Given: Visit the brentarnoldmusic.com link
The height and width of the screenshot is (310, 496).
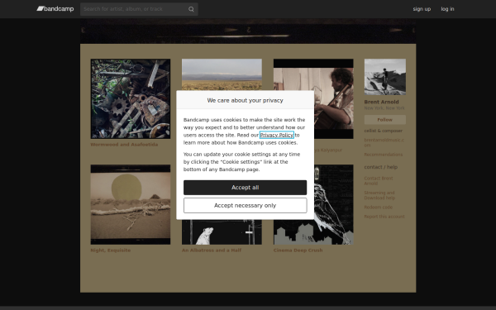Looking at the screenshot, I should (x=384, y=142).
